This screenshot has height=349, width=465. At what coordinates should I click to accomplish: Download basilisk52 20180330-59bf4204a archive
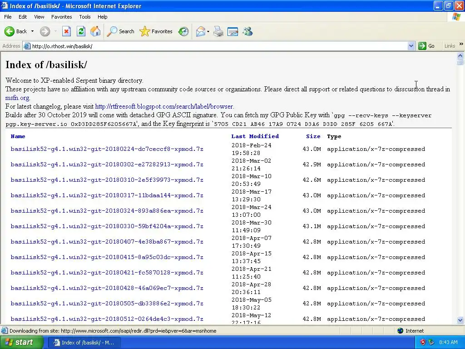[107, 226]
